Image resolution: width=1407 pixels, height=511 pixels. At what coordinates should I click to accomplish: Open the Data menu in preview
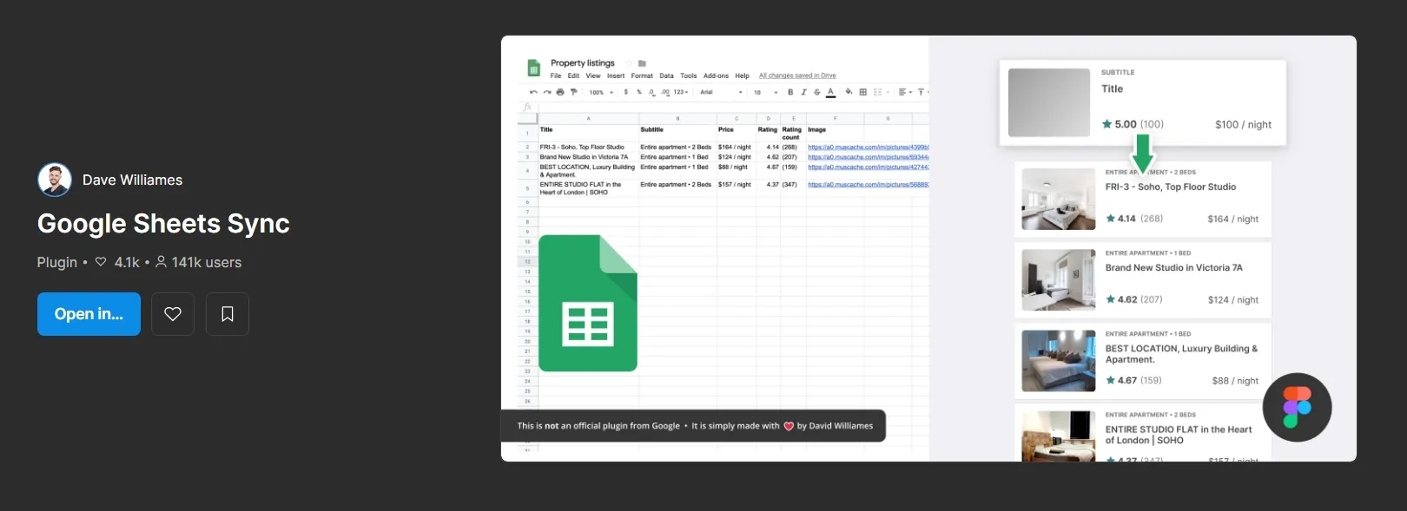(x=666, y=75)
